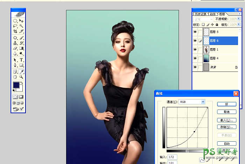The height and width of the screenshot is (164, 245).
Task: Hide the 背景 background layer
Action: click(195, 66)
